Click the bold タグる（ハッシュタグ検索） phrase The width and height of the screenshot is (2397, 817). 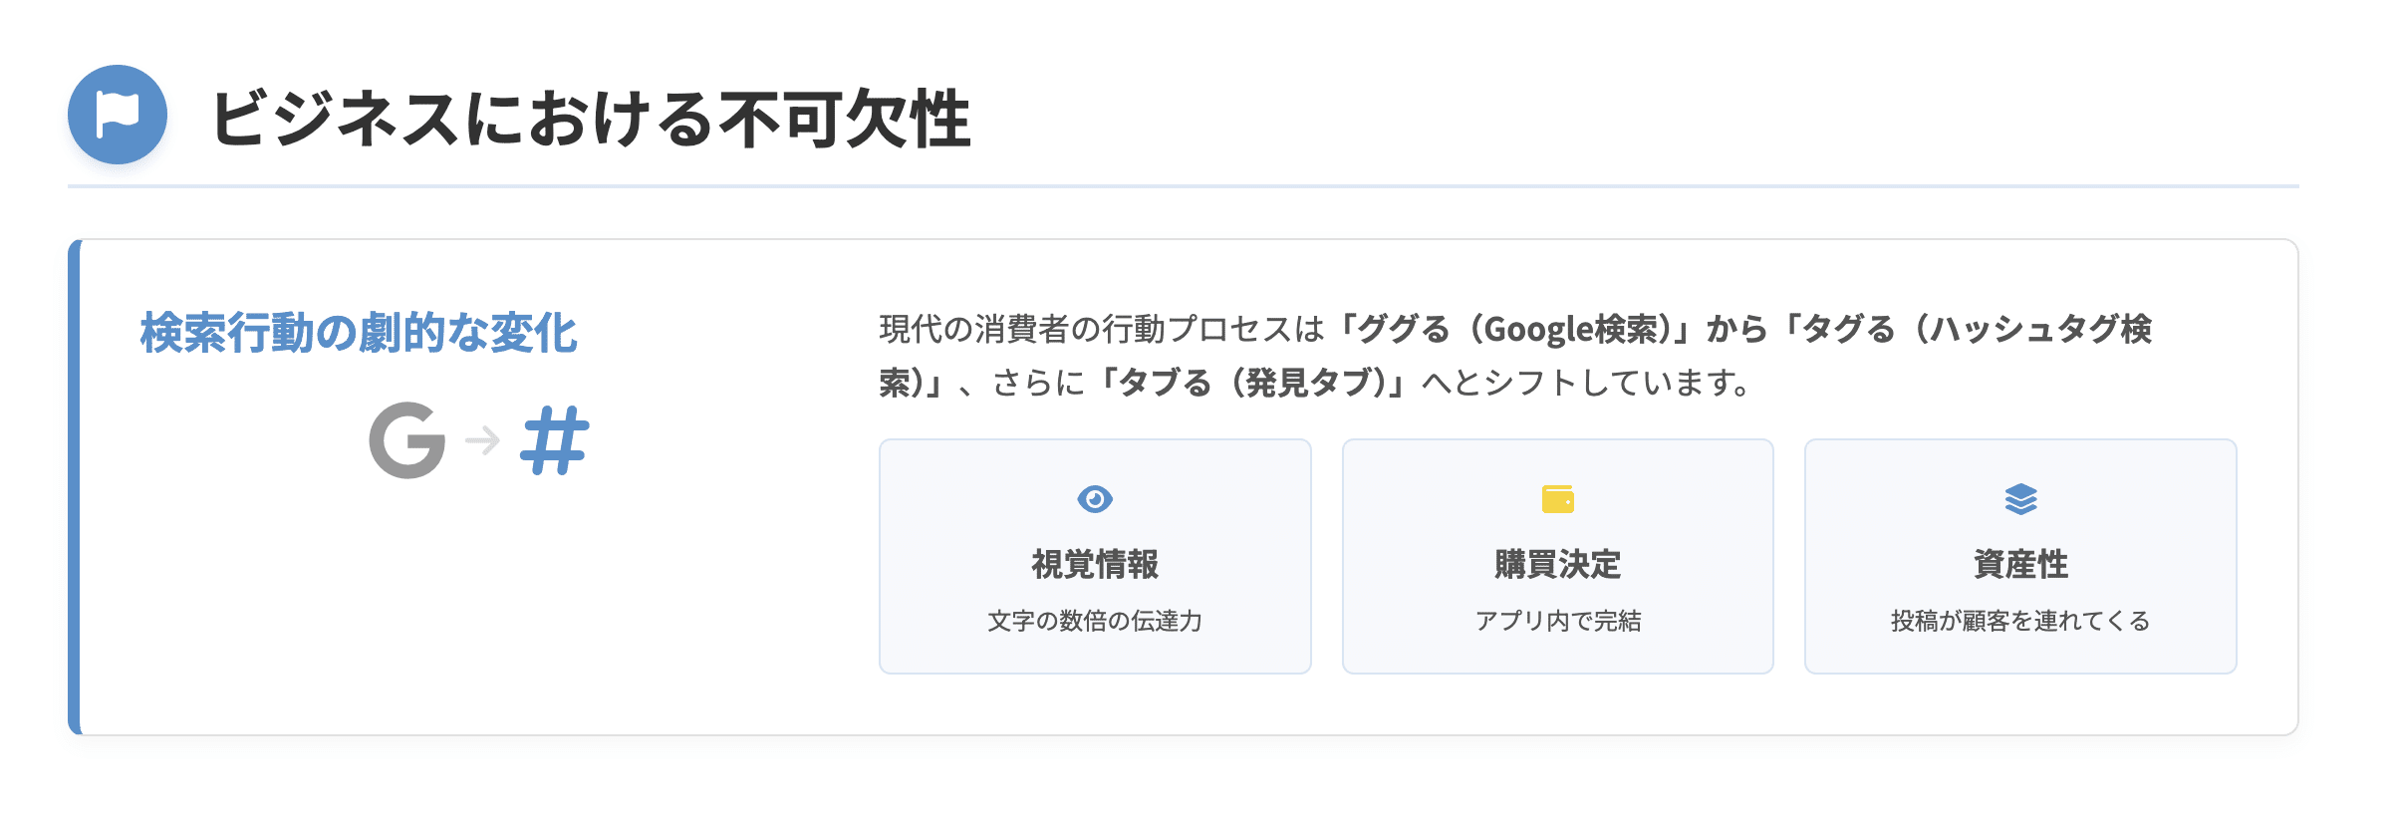pos(1978,329)
